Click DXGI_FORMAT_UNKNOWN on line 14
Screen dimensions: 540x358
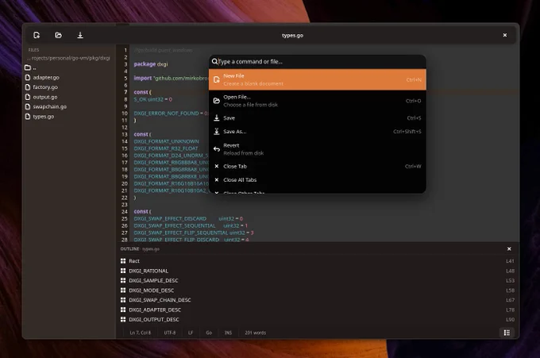(x=166, y=141)
